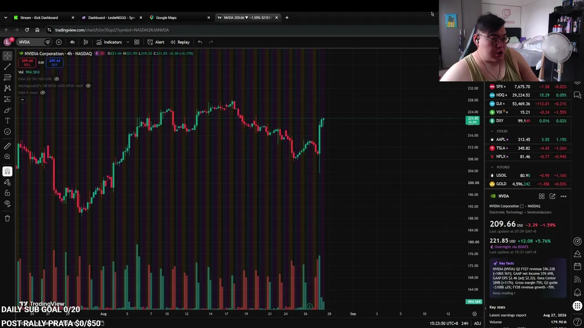The width and height of the screenshot is (584, 328).
Task: Switch to Stream - Kick Dashboard tab
Action: (x=44, y=18)
